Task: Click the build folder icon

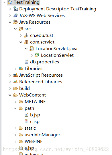Action: (15, 88)
